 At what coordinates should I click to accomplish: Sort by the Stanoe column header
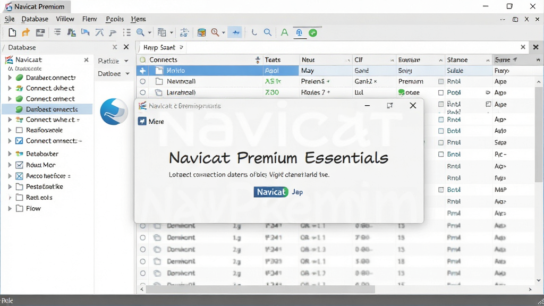click(468, 59)
